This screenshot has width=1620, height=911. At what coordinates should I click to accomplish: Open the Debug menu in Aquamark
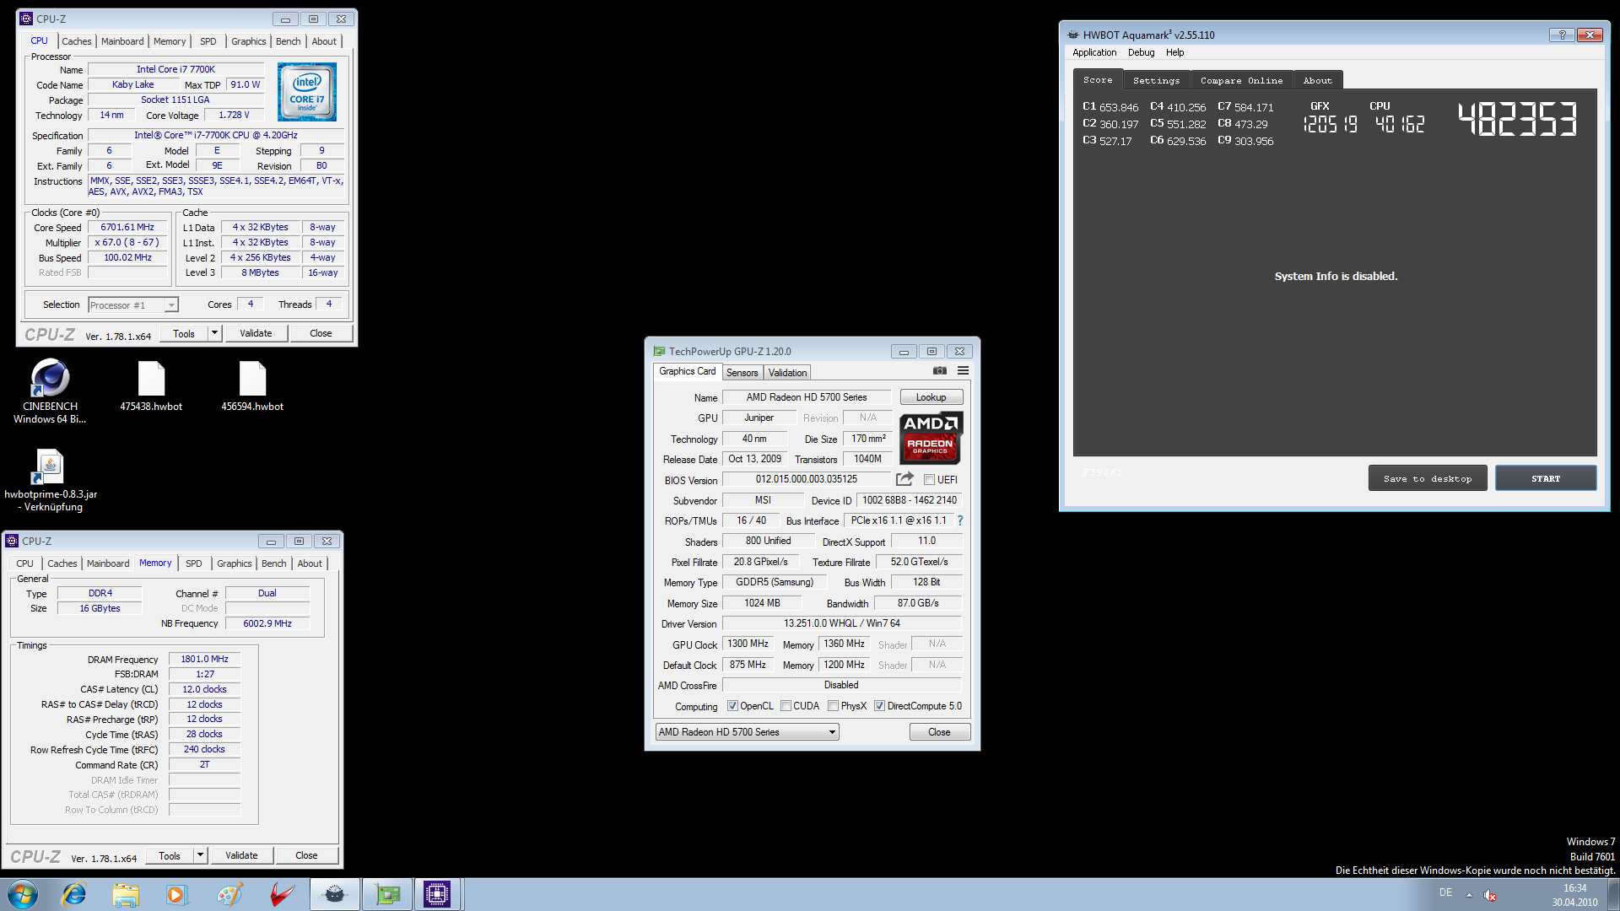(1141, 52)
